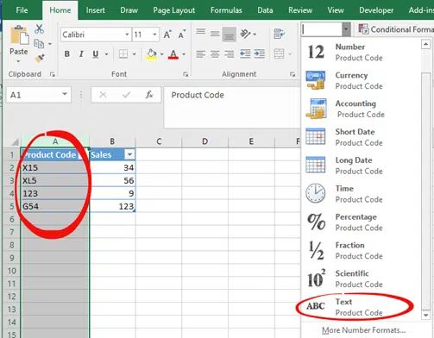
Task: Decrease font size with small A icon
Action: click(x=182, y=34)
